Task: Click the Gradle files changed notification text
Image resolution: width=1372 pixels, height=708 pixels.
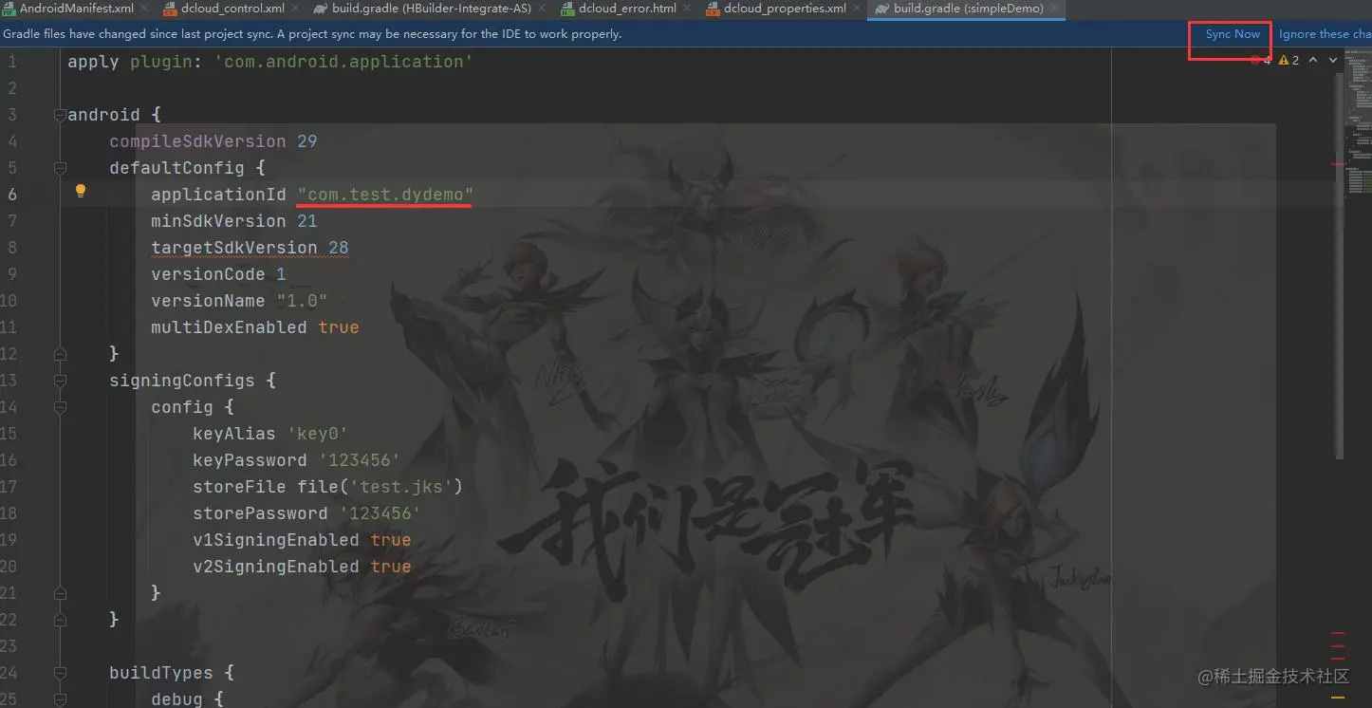Action: coord(312,34)
